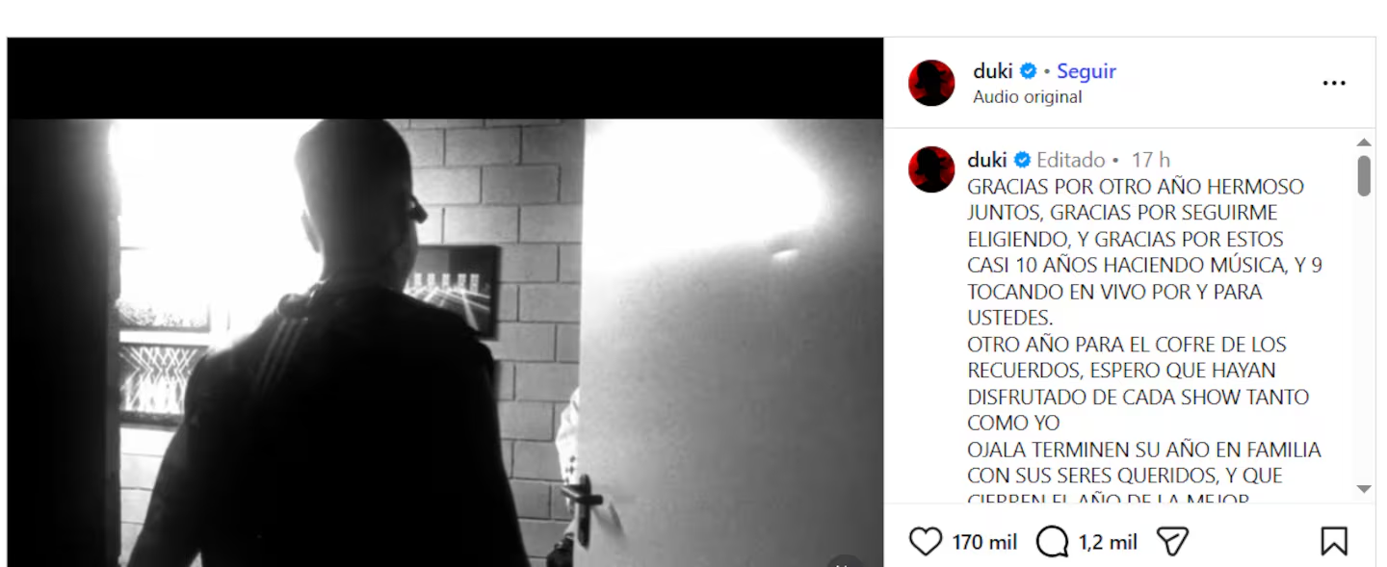Click the caption scrollbar up arrow
Screen dimensions: 1387x567
[1364, 143]
